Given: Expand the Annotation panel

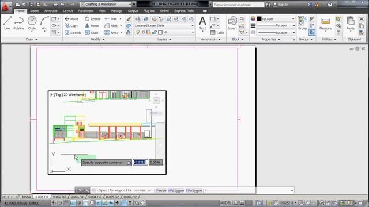Looking at the screenshot, I should [x=210, y=39].
